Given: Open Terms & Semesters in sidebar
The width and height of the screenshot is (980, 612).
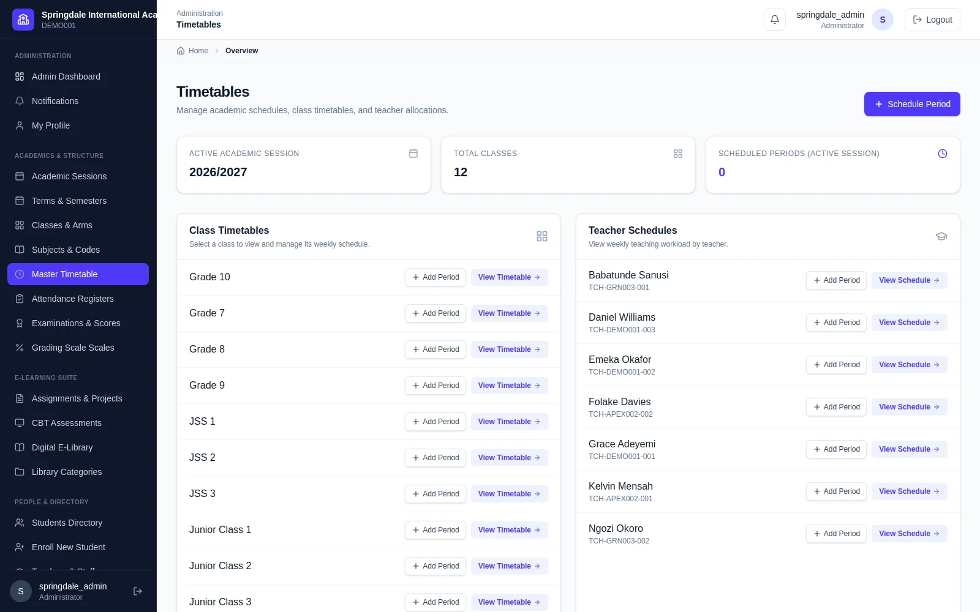Looking at the screenshot, I should click(78, 201).
